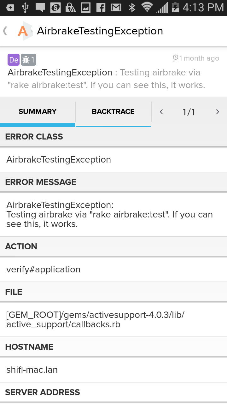Viewport: 227px width, 404px height.
Task: Tap the AirbrakeTestingException header title
Action: click(x=100, y=31)
